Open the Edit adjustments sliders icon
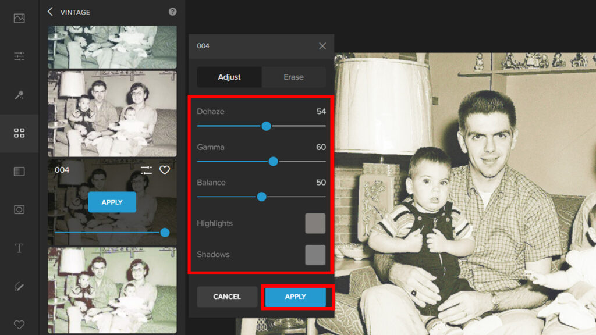 point(19,56)
